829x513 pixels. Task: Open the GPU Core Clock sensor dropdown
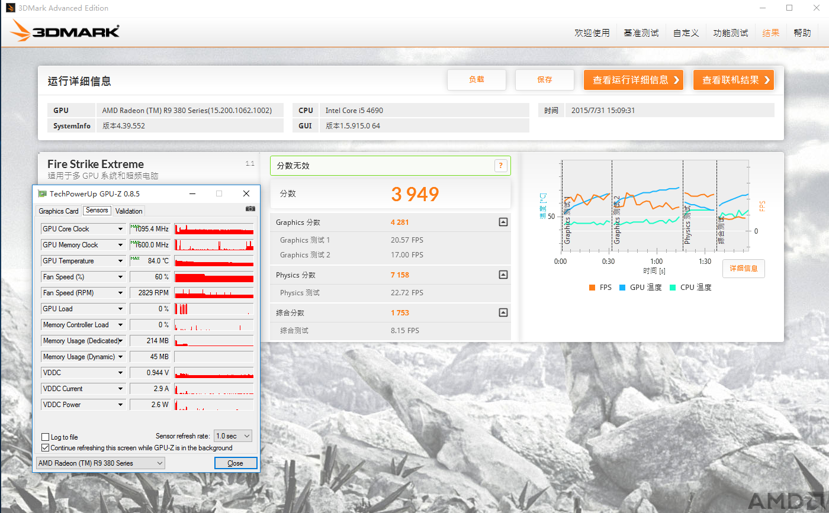[121, 229]
